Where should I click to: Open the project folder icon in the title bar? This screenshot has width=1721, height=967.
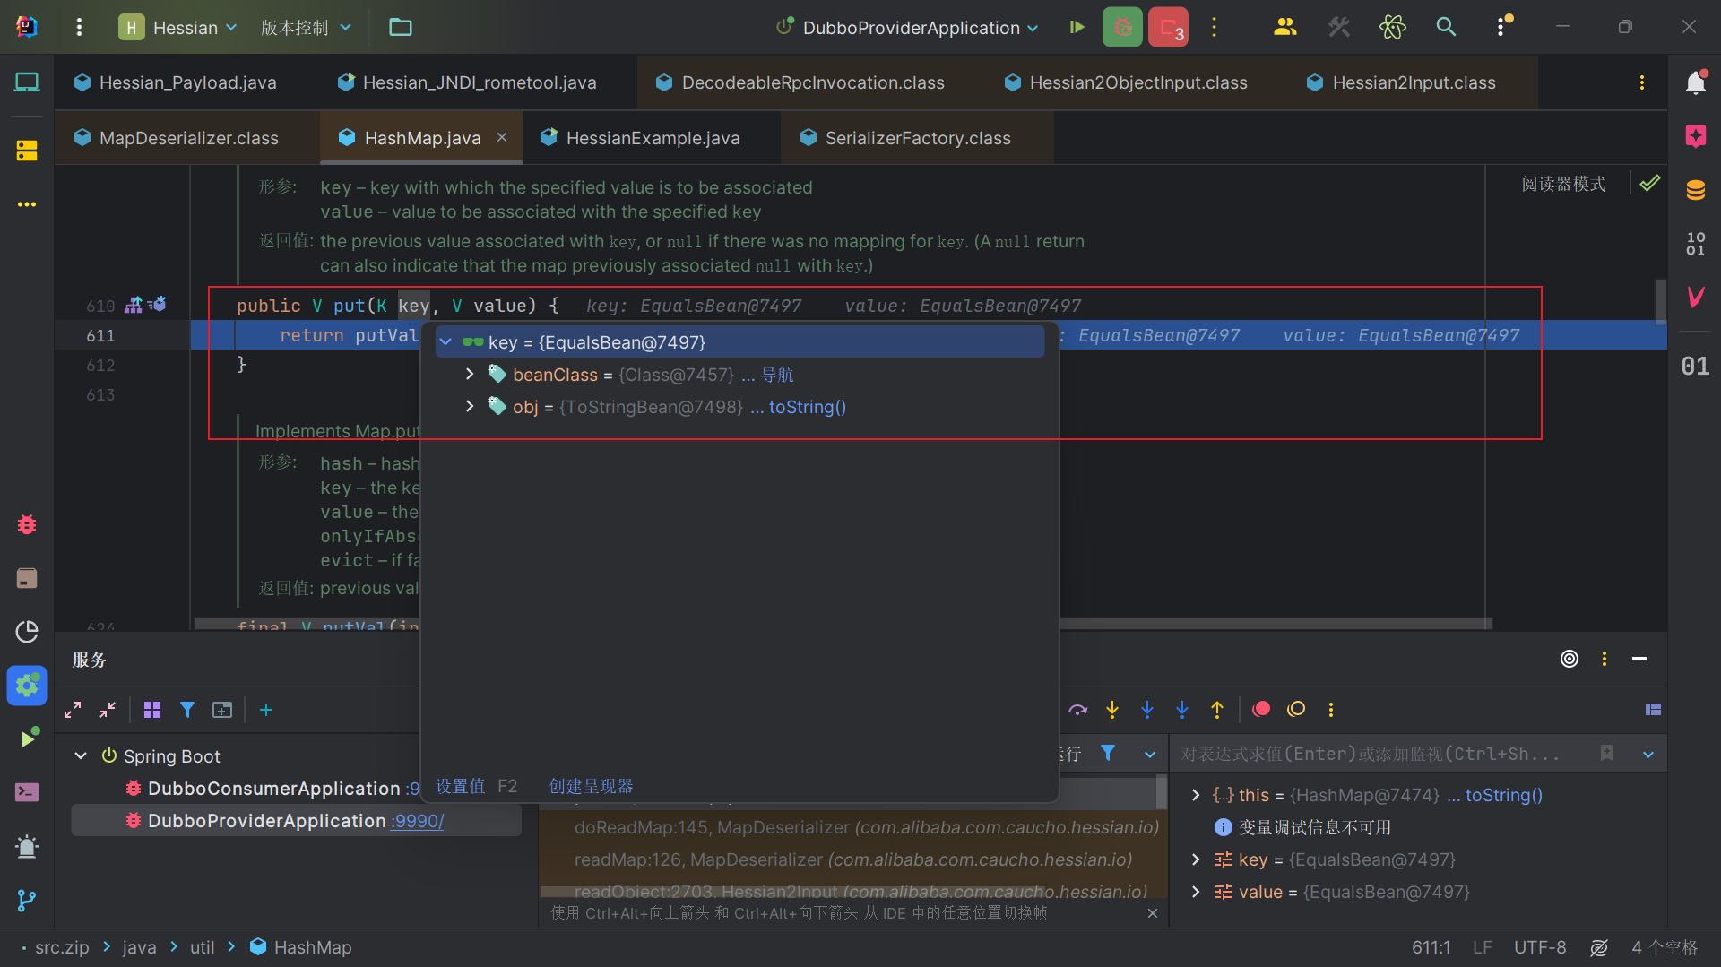400,27
